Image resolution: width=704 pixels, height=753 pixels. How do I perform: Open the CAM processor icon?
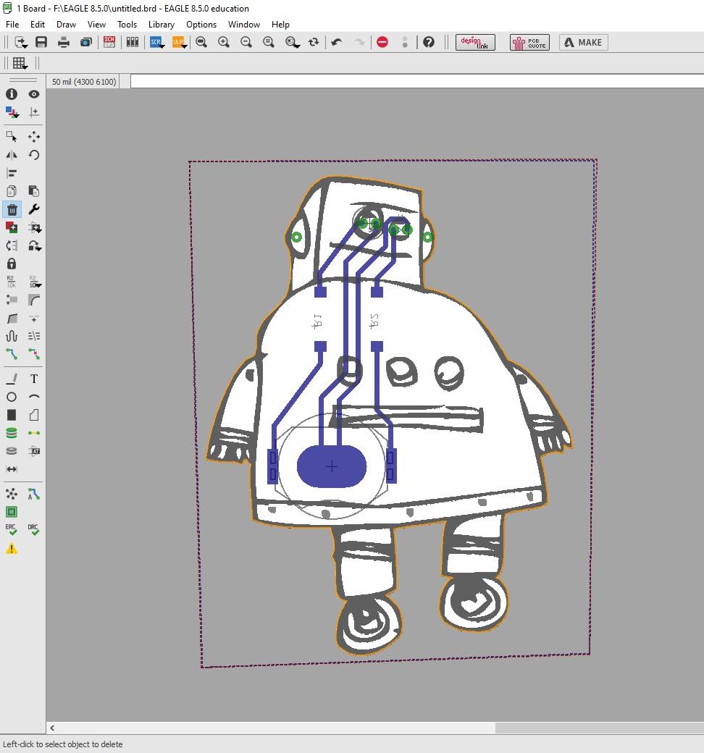[x=86, y=42]
